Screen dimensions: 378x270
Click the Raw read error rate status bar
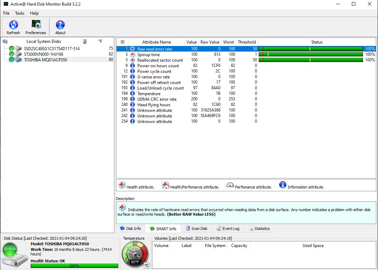point(310,49)
